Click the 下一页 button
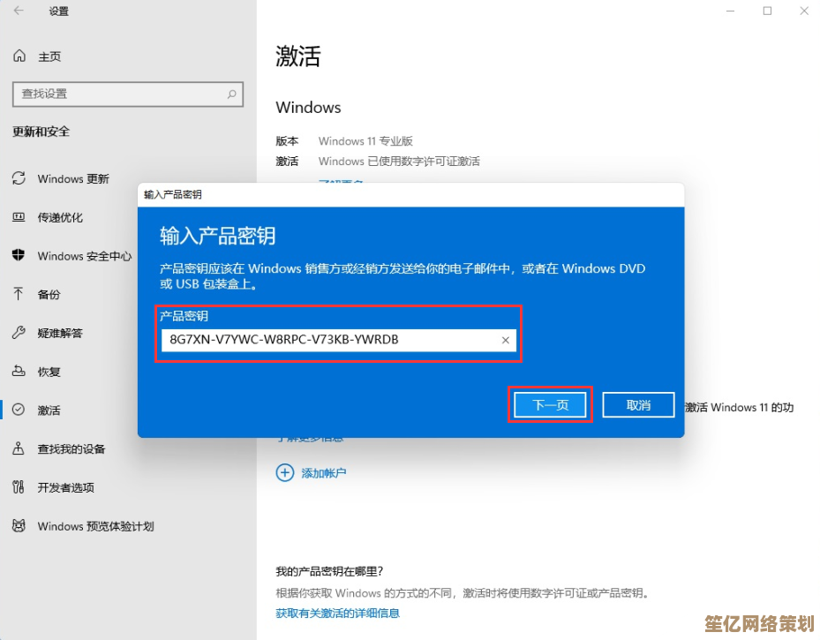 [x=550, y=405]
